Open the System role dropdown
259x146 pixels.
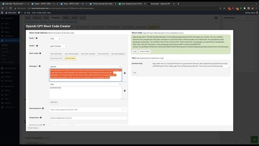tap(85, 67)
